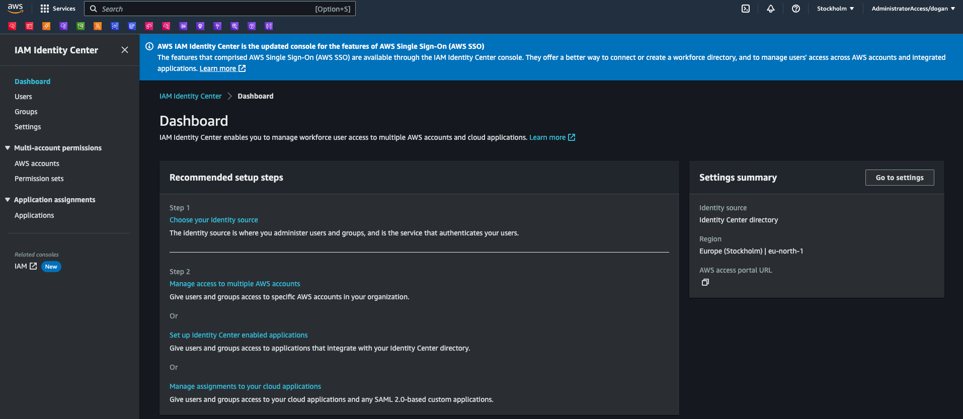Image resolution: width=963 pixels, height=419 pixels.
Task: Launch CloudShell from the top bar
Action: click(746, 9)
